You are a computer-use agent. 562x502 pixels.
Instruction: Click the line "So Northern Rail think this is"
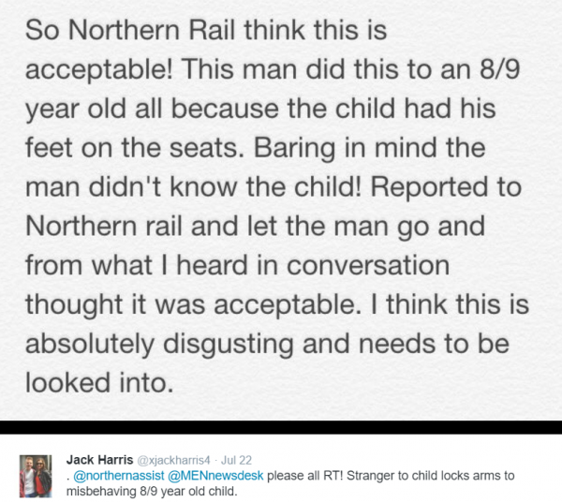pos(206,30)
